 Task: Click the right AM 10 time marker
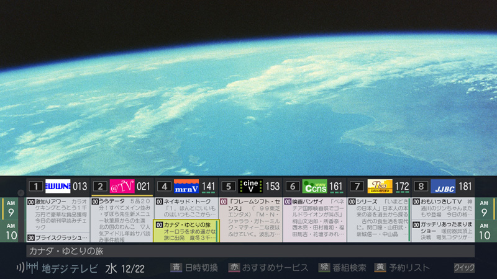pos(485,232)
